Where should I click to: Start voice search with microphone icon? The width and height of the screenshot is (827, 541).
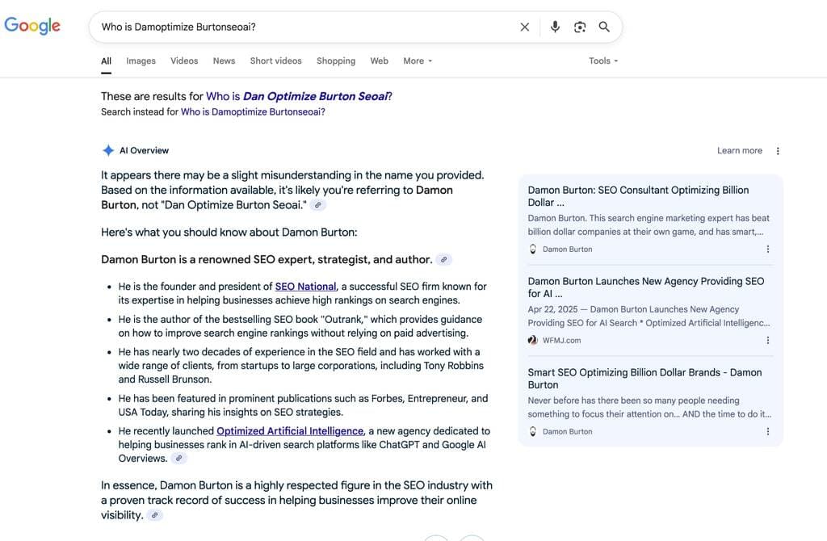click(555, 27)
